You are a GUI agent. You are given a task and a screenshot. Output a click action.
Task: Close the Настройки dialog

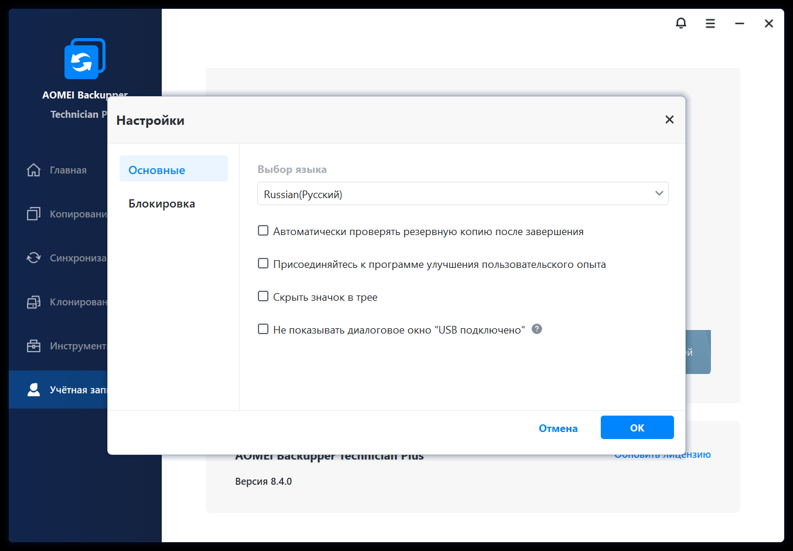coord(669,120)
